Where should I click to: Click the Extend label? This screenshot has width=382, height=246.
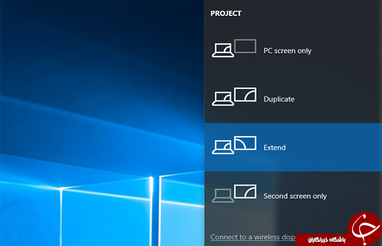coord(274,147)
